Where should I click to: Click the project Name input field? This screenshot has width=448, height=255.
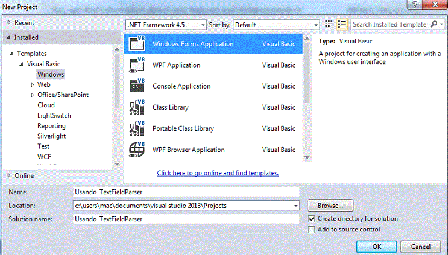[186, 192]
